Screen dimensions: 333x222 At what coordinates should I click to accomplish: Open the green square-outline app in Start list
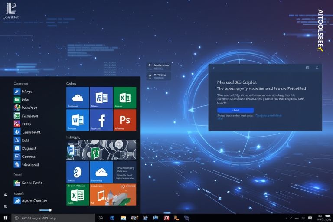[x=17, y=116]
